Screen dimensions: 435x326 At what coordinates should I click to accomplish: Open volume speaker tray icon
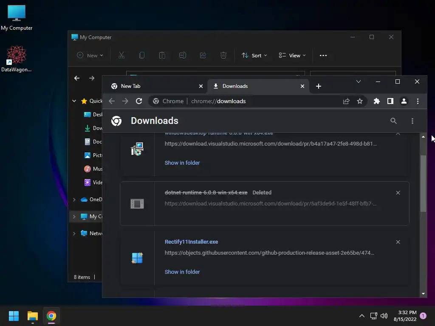coord(384,316)
